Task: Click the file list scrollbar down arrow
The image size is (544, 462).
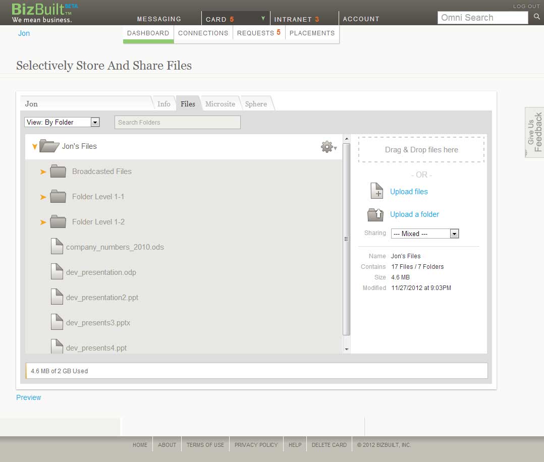Action: click(x=346, y=350)
